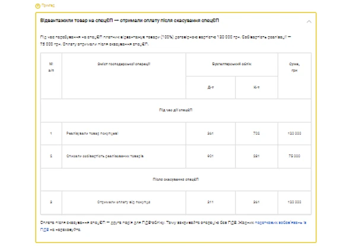356x246 pixels.
Task: Click the Отримали оплату від покупця cell
Action: click(x=123, y=202)
